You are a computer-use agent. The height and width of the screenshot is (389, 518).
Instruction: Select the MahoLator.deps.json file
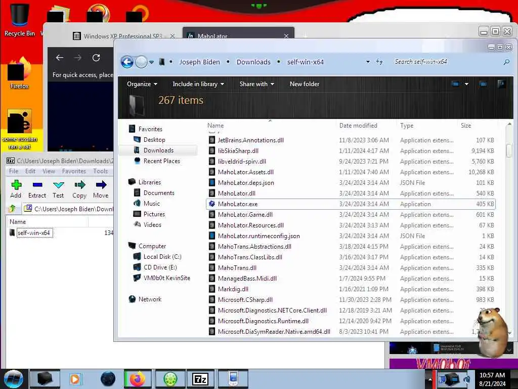pos(351,182)
